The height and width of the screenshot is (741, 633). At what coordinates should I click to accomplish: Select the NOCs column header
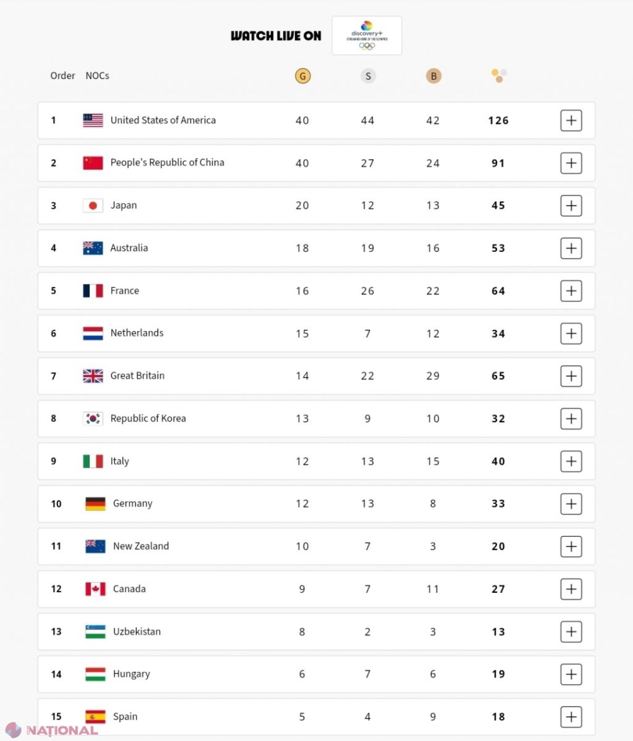pyautogui.click(x=98, y=76)
